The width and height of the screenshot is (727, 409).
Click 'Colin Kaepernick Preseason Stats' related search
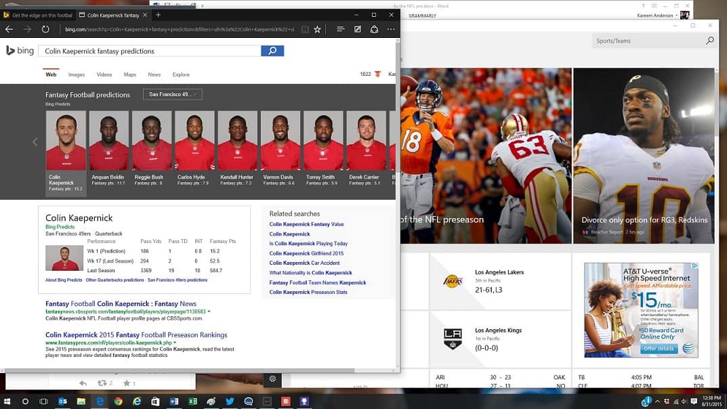[x=308, y=292]
